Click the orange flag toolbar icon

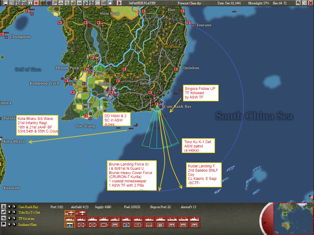point(55,3)
